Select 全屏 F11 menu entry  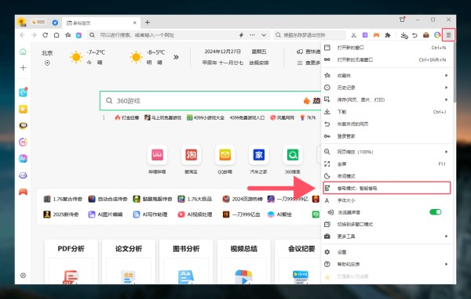pos(387,164)
